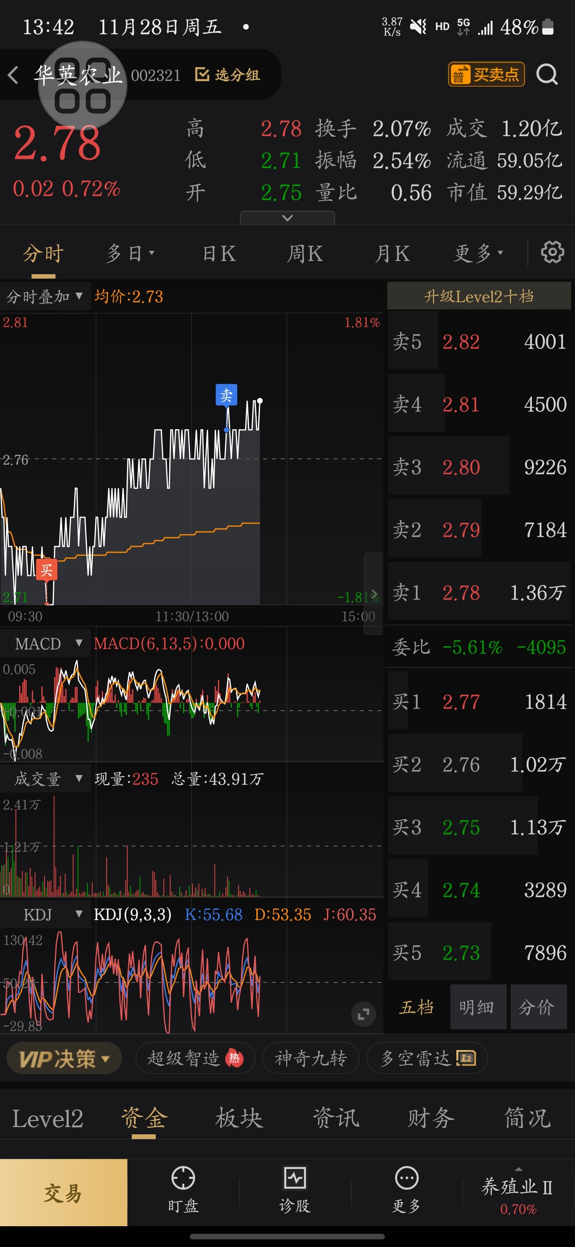
Task: Tap the MACD(6,13,5):0.000 label
Action: pos(169,643)
